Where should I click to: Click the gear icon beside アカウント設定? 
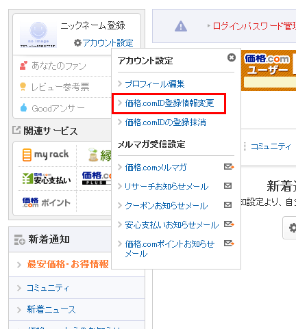pyautogui.click(x=77, y=42)
